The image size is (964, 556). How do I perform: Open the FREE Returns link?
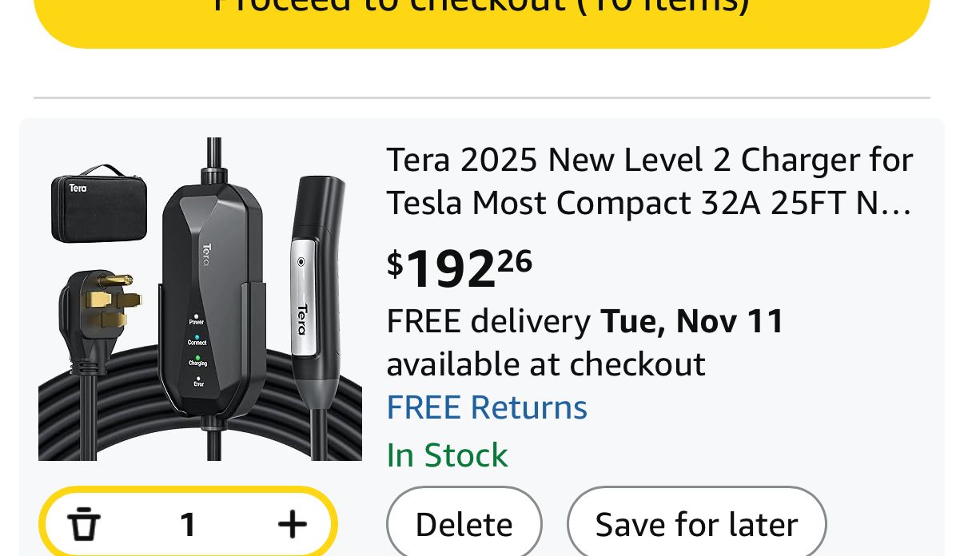click(x=487, y=407)
